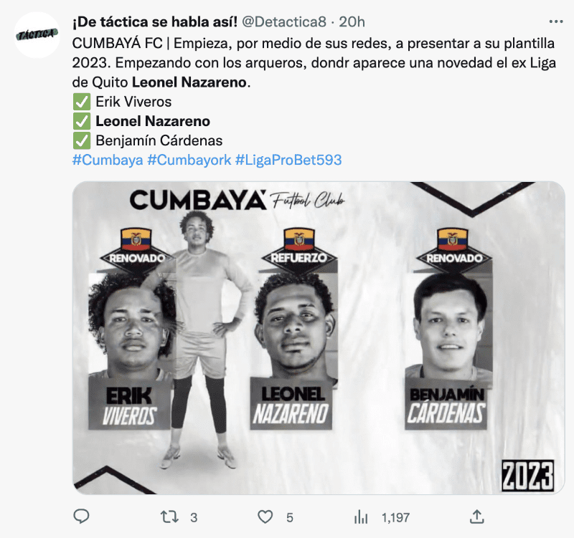Open the Cumbayá goalkeepers image

319,338
